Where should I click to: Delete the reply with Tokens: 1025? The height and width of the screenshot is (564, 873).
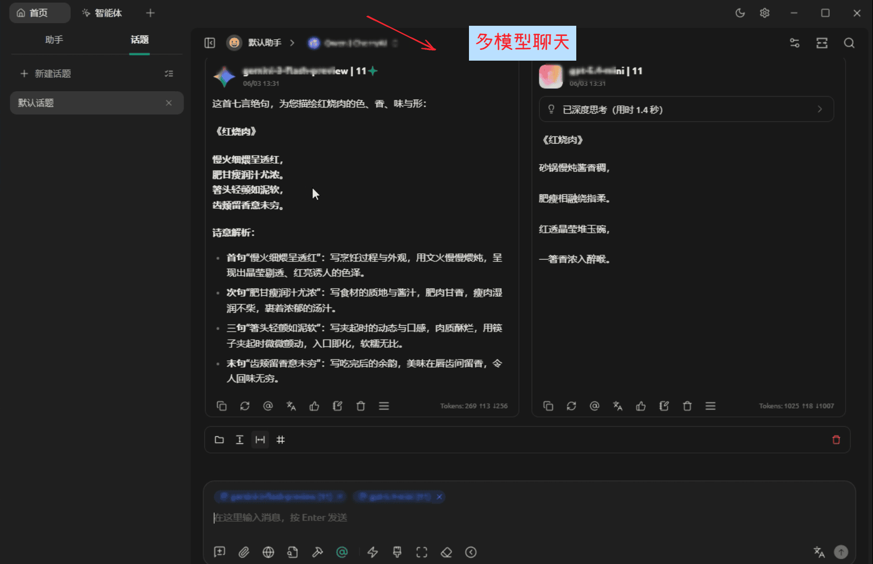click(687, 406)
